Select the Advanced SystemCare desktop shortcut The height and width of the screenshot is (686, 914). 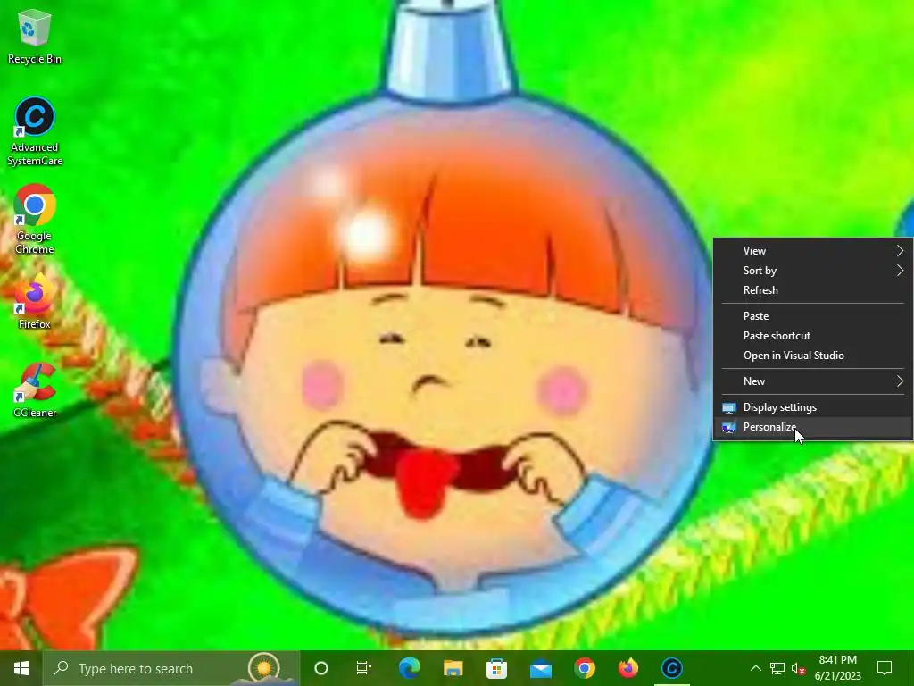pos(35,132)
